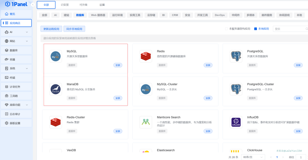
Task: Switch to the 全部 top tab
Action: [46, 5]
